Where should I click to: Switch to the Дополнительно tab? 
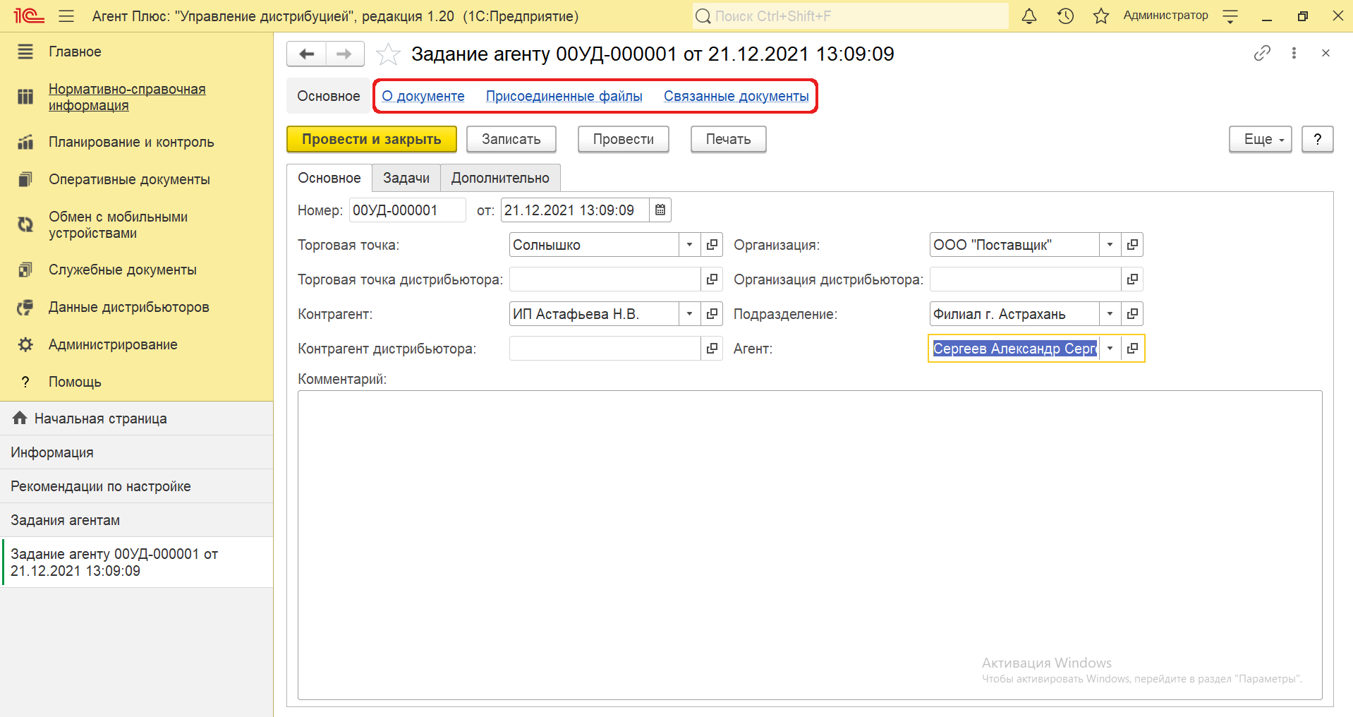pos(500,178)
